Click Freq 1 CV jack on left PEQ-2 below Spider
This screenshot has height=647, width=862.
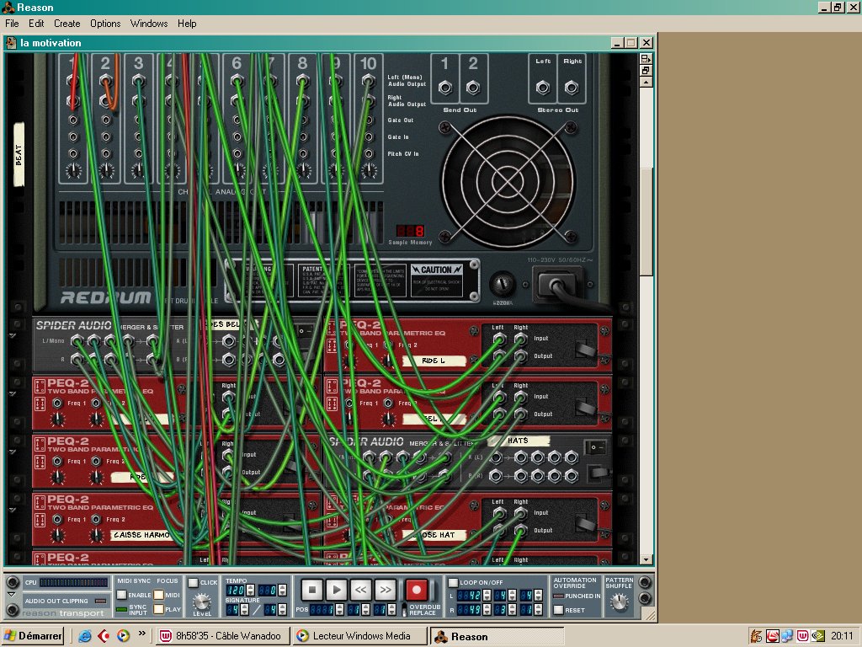57,404
